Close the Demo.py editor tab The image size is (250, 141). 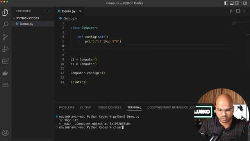(80, 11)
